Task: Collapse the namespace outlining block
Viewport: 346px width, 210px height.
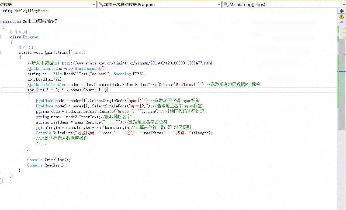Action: coord(1,21)
